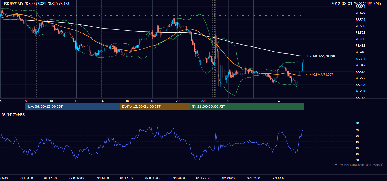Click the 8/31 08:00 time label
Image resolution: width=387 pixels, height=181 pixels.
click(25, 178)
